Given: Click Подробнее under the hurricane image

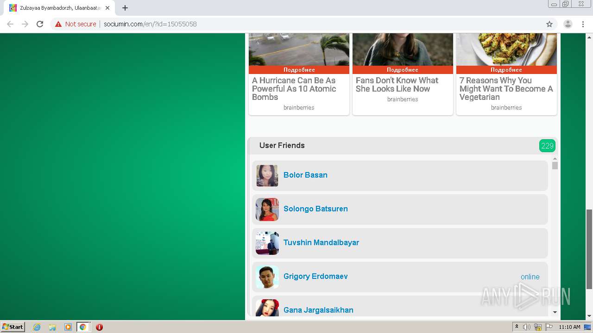Looking at the screenshot, I should point(299,70).
